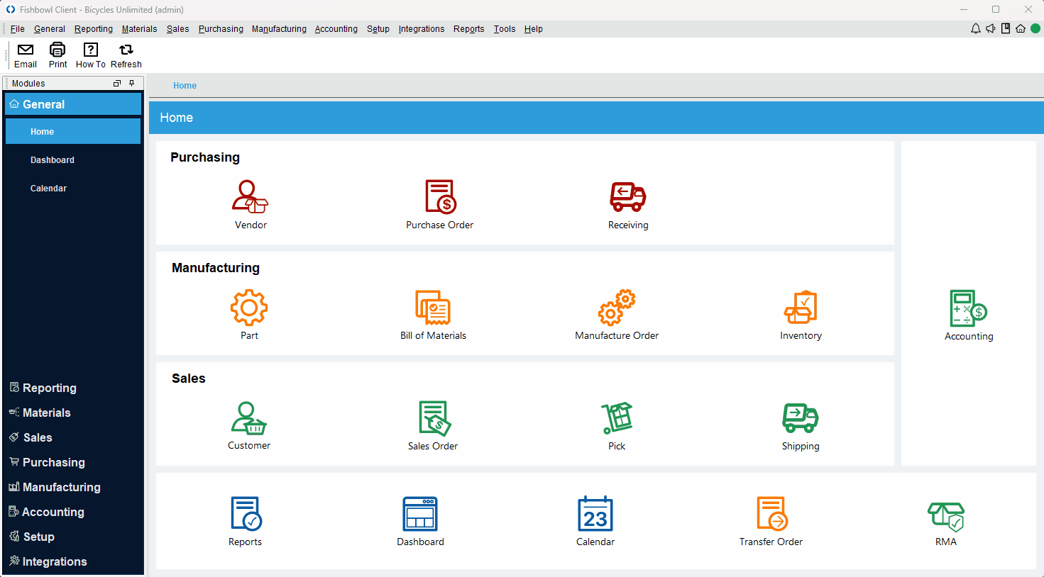This screenshot has width=1044, height=577.
Task: Open the Dashboard icon in bottom row
Action: pos(420,513)
